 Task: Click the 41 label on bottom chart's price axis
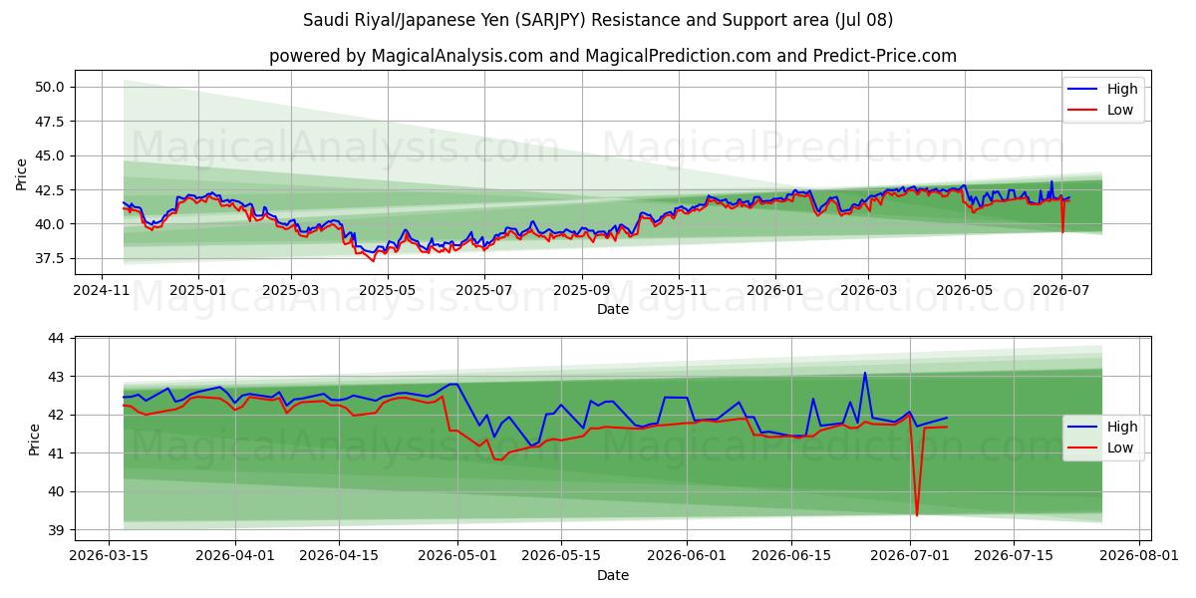[x=57, y=453]
